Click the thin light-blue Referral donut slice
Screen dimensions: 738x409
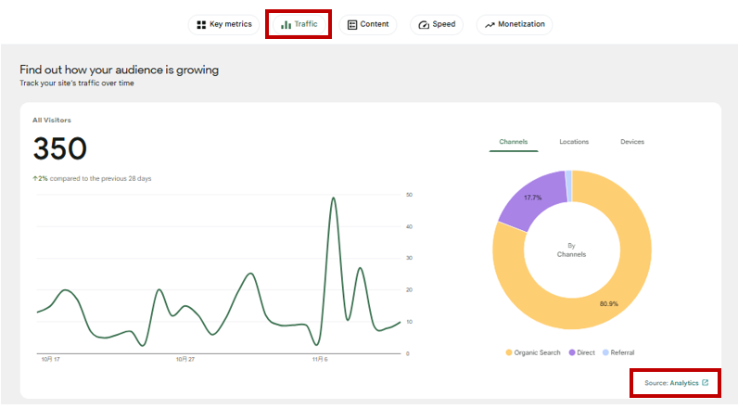pyautogui.click(x=568, y=185)
